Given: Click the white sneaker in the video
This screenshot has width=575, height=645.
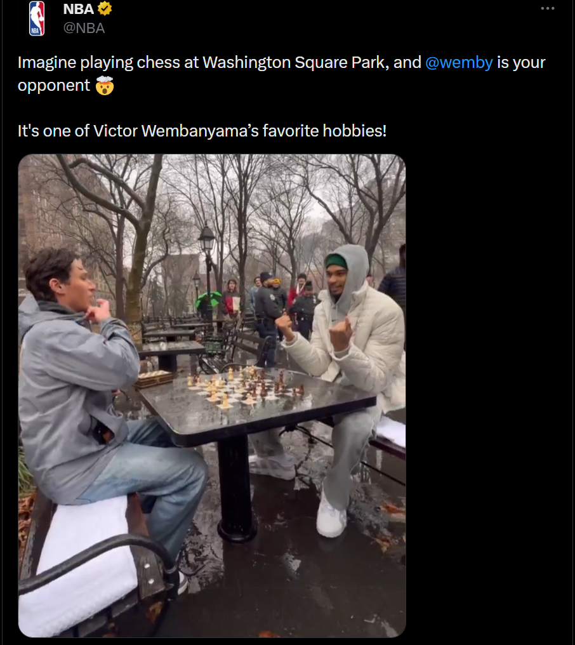Looking at the screenshot, I should [331, 515].
